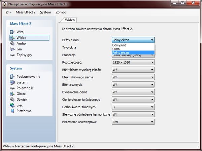Select the Audio speaker icon
The height and width of the screenshot is (151, 202).
point(12,43)
